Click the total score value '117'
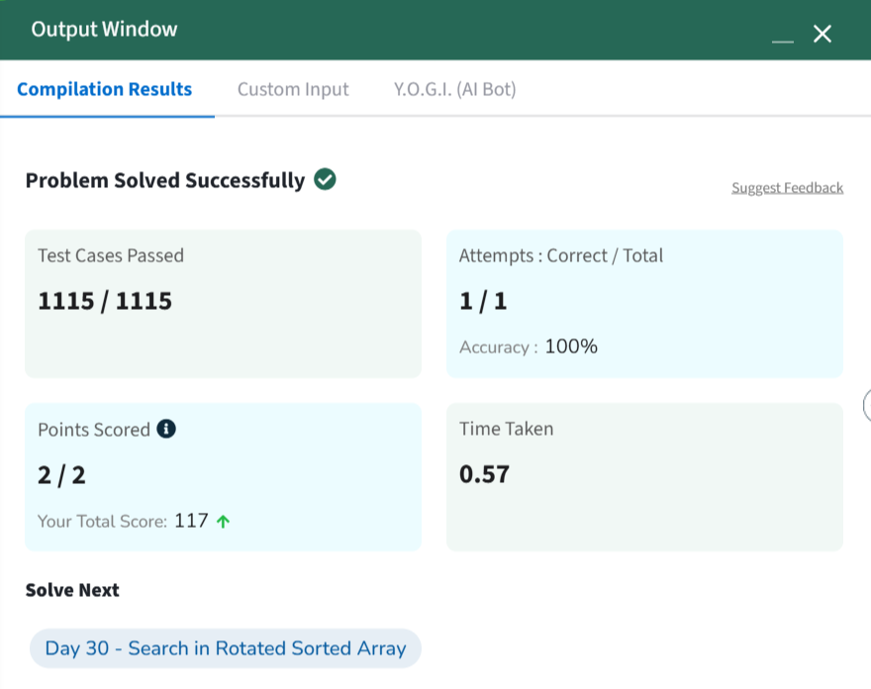The width and height of the screenshot is (871, 689). (x=191, y=521)
